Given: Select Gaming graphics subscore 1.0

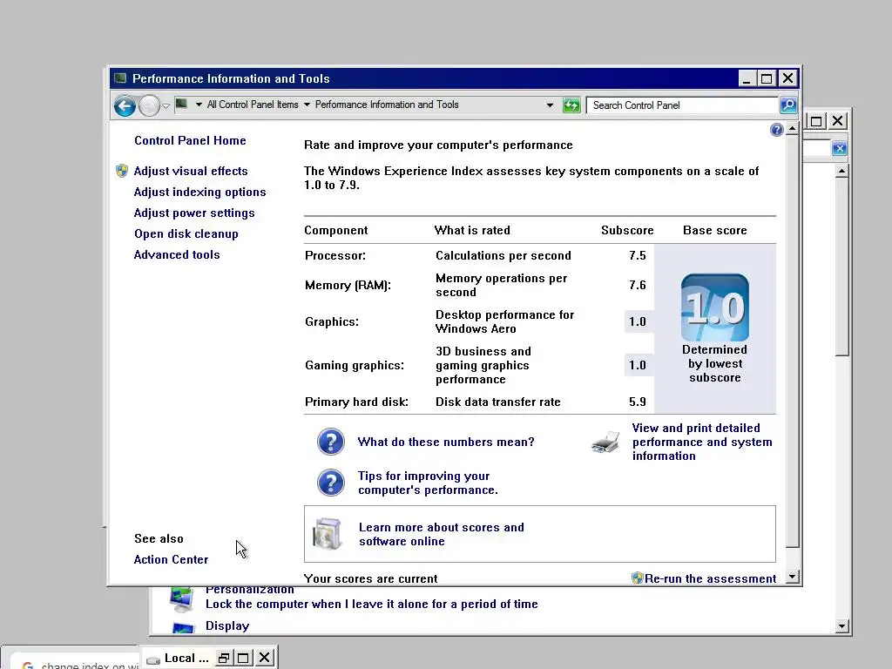Looking at the screenshot, I should coord(637,365).
